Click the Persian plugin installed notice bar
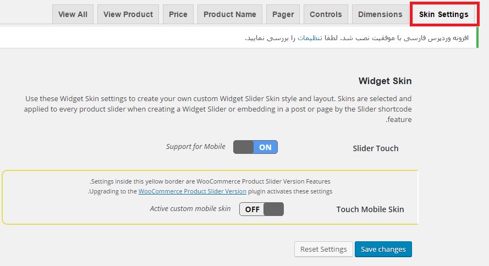Viewport: 489px width, 266px height. pos(239,38)
